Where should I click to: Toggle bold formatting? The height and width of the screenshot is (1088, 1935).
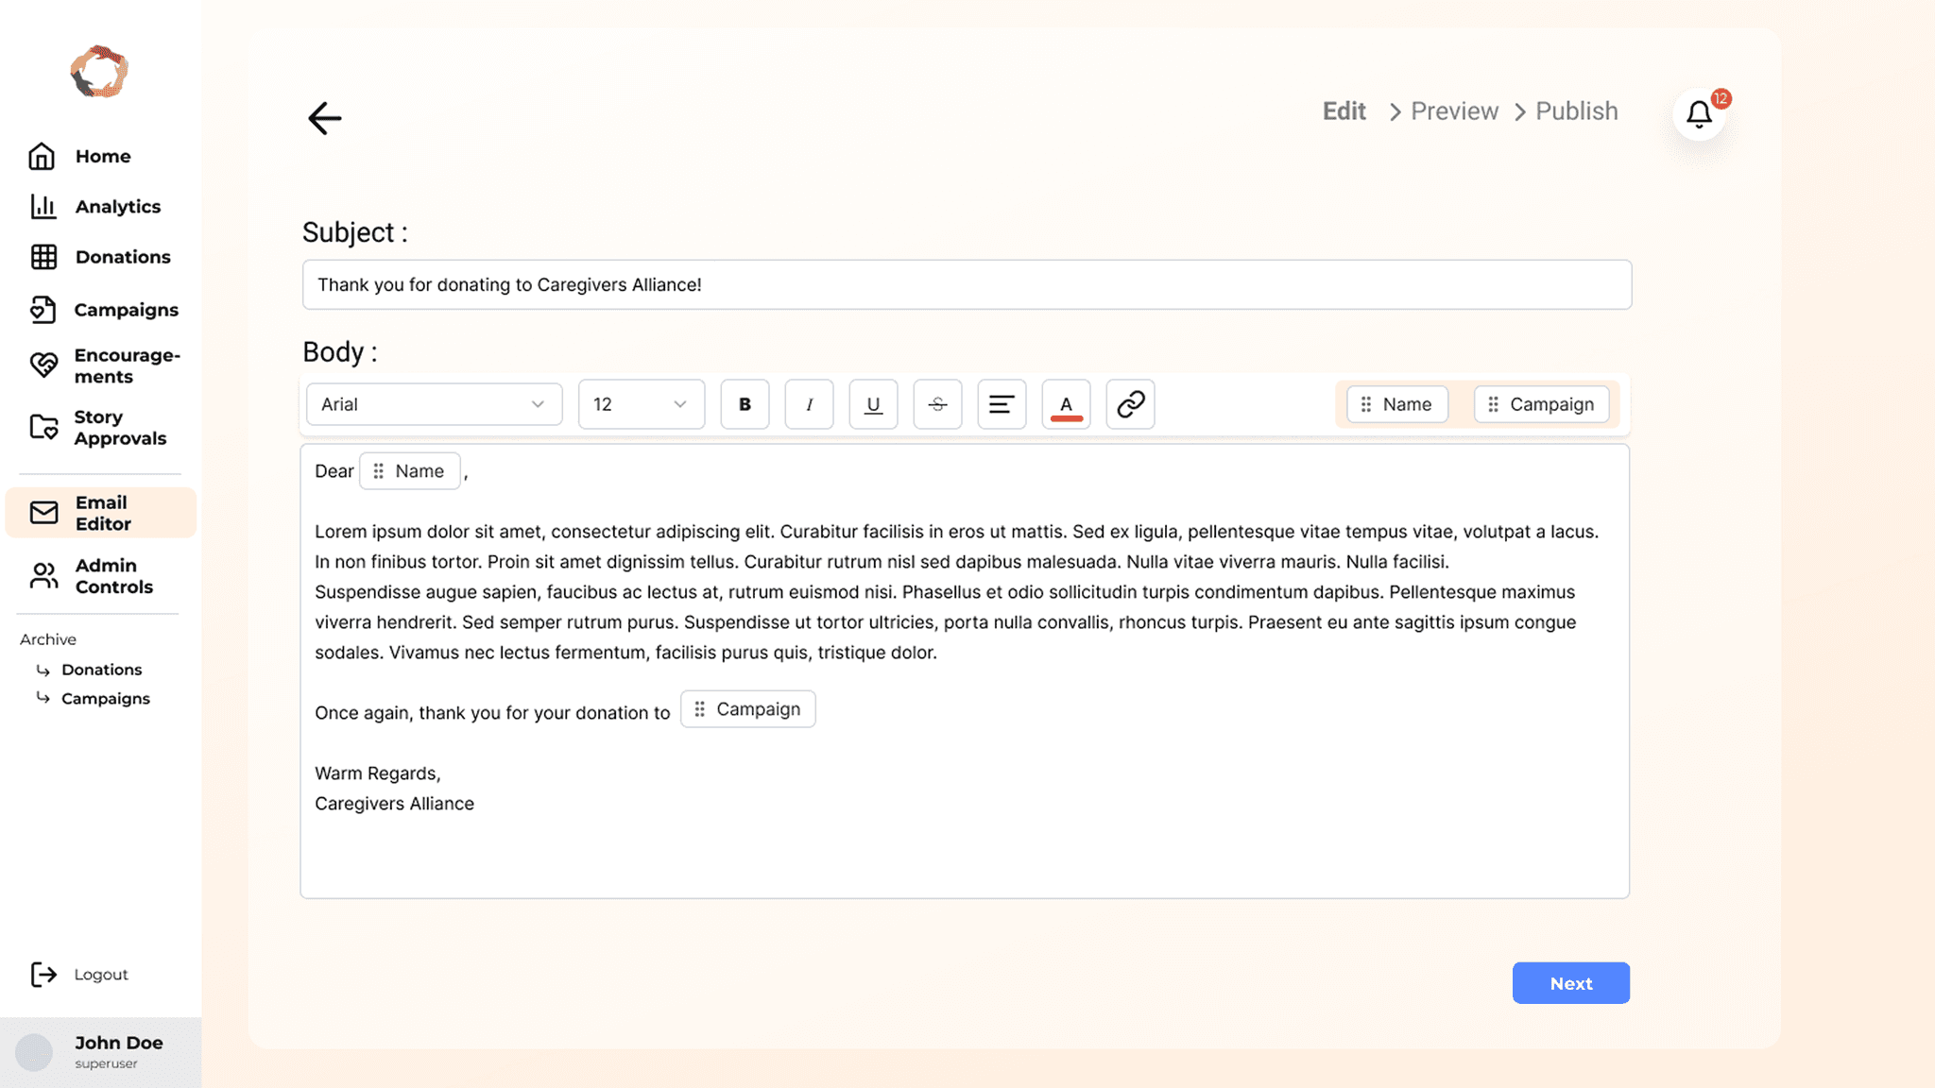click(745, 404)
